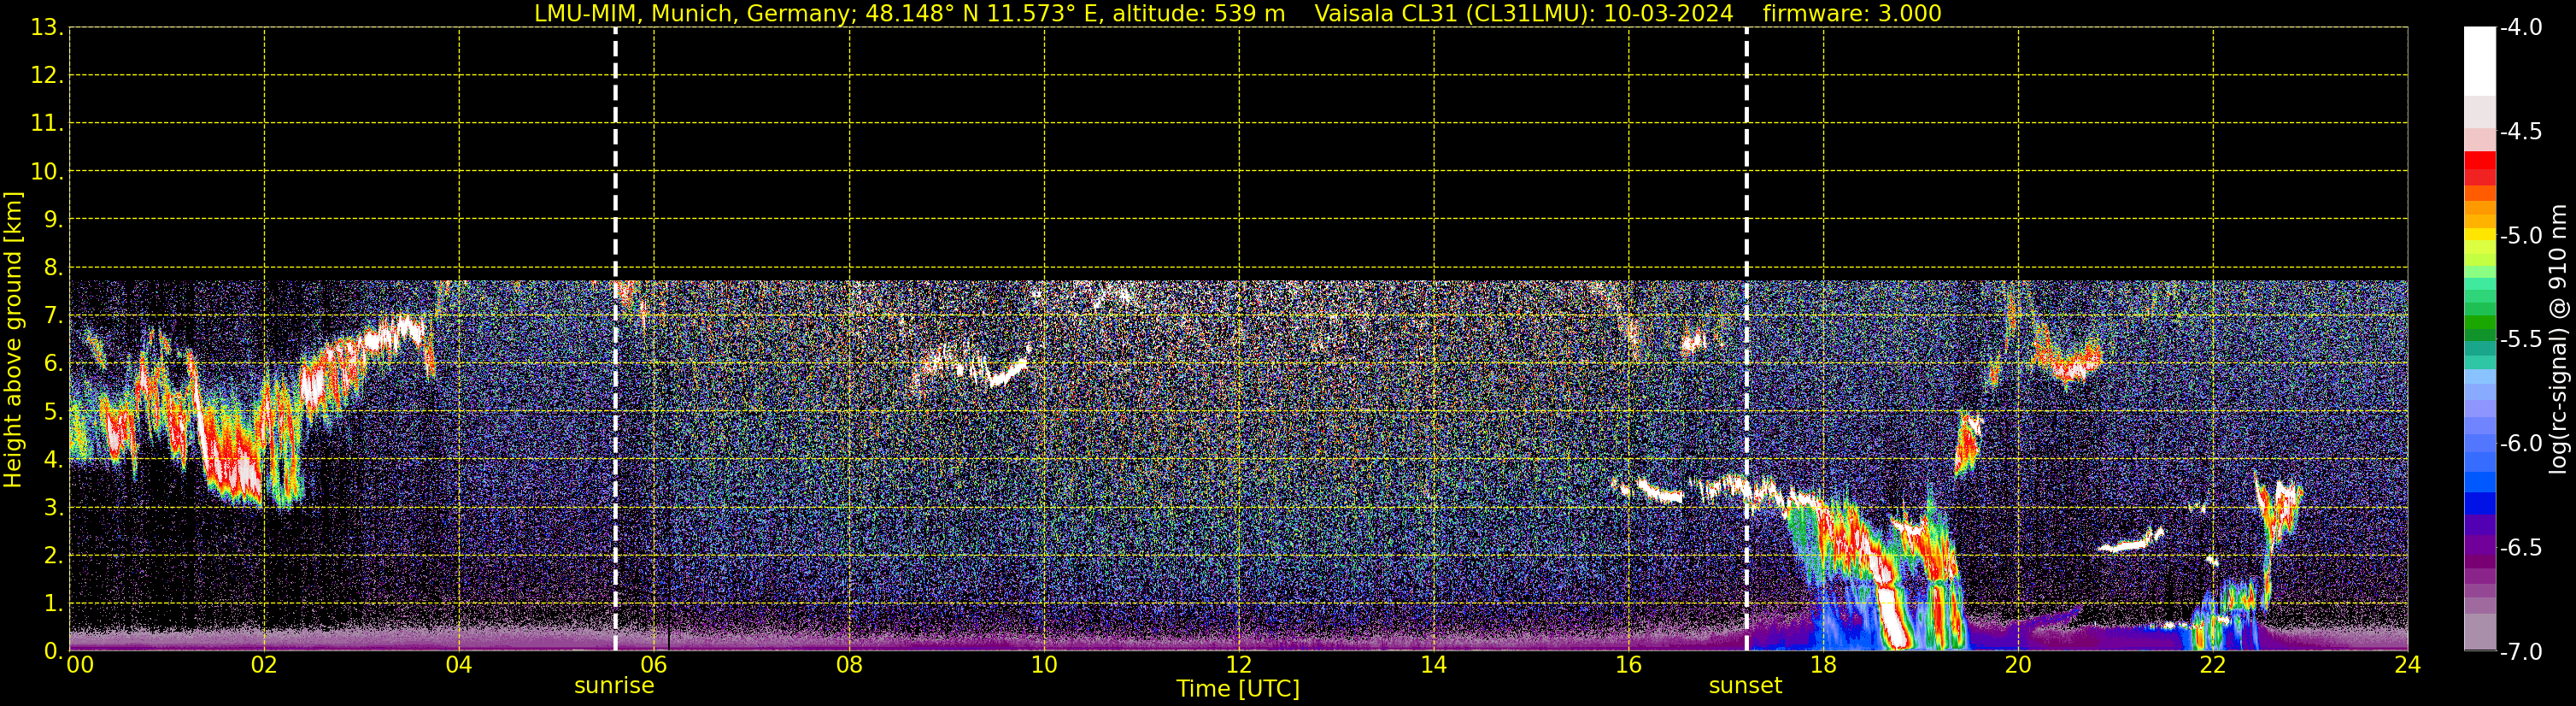Click the '7.' tick on the height axis
The height and width of the screenshot is (706, 2576).
pyautogui.click(x=53, y=316)
